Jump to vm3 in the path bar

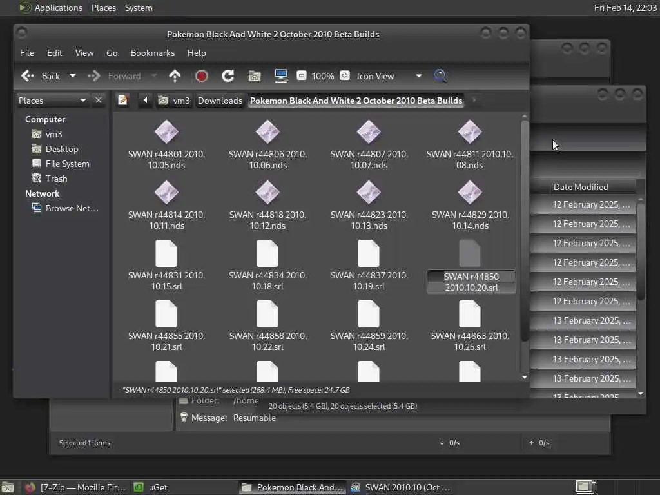(174, 101)
